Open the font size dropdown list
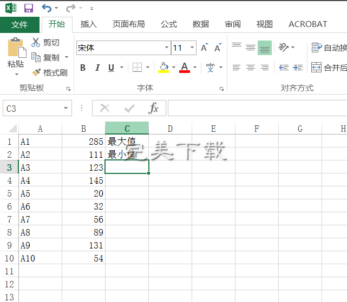 click(192, 48)
